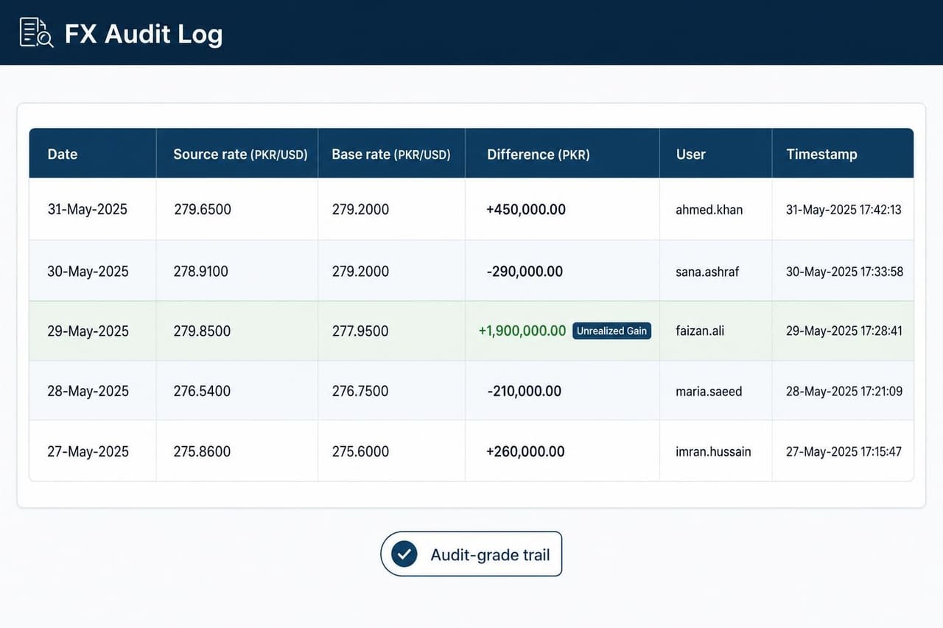Click user imran.hussain

click(713, 451)
